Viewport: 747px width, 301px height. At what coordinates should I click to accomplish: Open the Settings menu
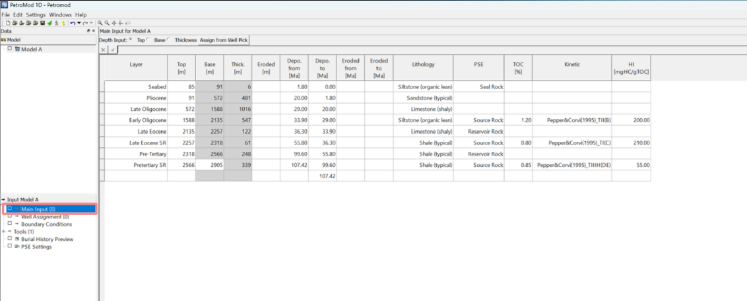click(x=36, y=15)
